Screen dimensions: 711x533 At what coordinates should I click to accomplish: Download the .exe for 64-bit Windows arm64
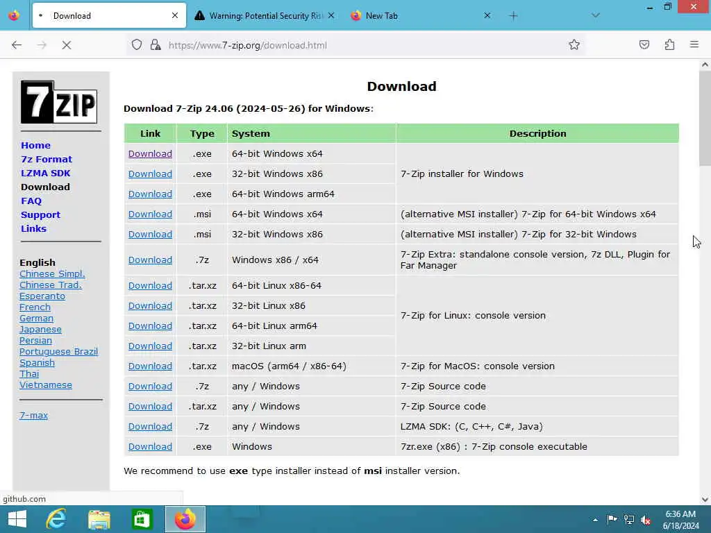point(150,194)
